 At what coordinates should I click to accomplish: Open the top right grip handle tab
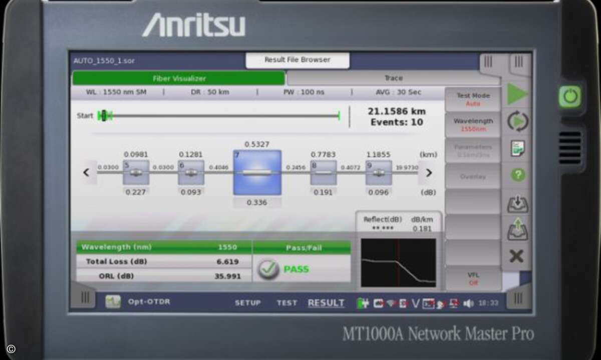pos(519,62)
